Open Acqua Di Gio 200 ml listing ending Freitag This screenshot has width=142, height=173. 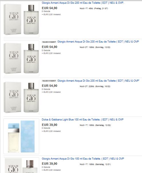(83, 3)
